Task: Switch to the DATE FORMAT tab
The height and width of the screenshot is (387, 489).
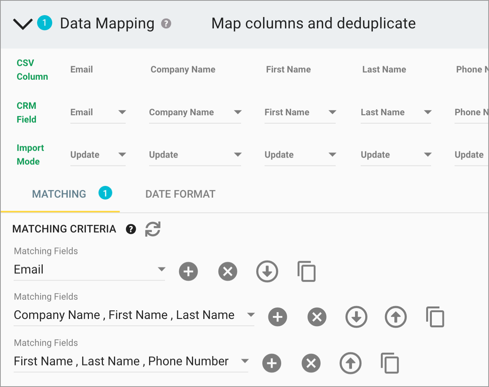Action: tap(180, 194)
